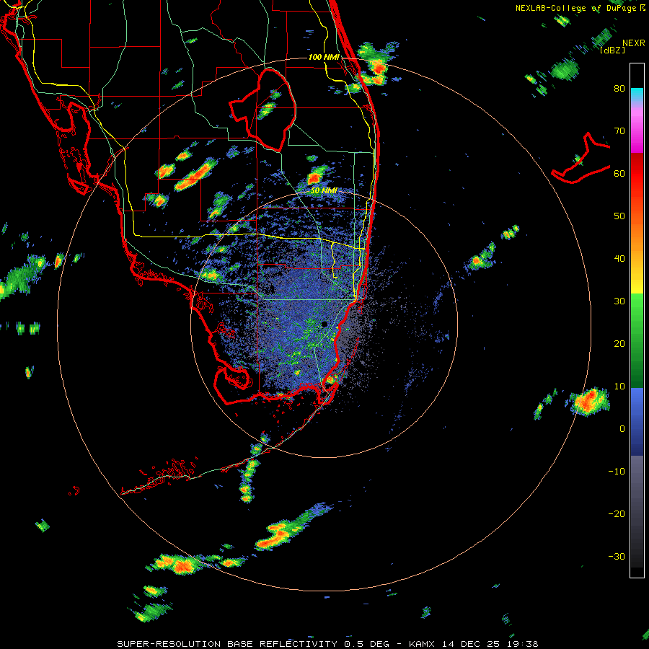649x649 pixels.
Task: Select the 40 value on dBZ scale
Action: 619,259
